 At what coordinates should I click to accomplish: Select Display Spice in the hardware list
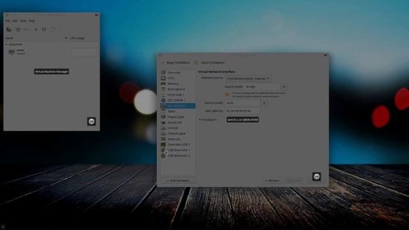(x=178, y=117)
